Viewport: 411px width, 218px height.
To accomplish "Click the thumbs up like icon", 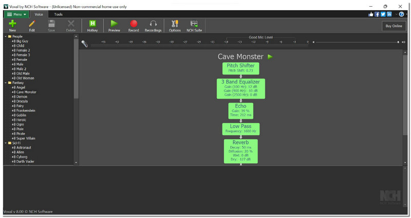I will coord(370,14).
